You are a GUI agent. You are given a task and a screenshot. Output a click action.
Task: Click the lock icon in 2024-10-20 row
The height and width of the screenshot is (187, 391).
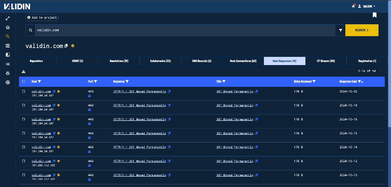[x=90, y=96]
